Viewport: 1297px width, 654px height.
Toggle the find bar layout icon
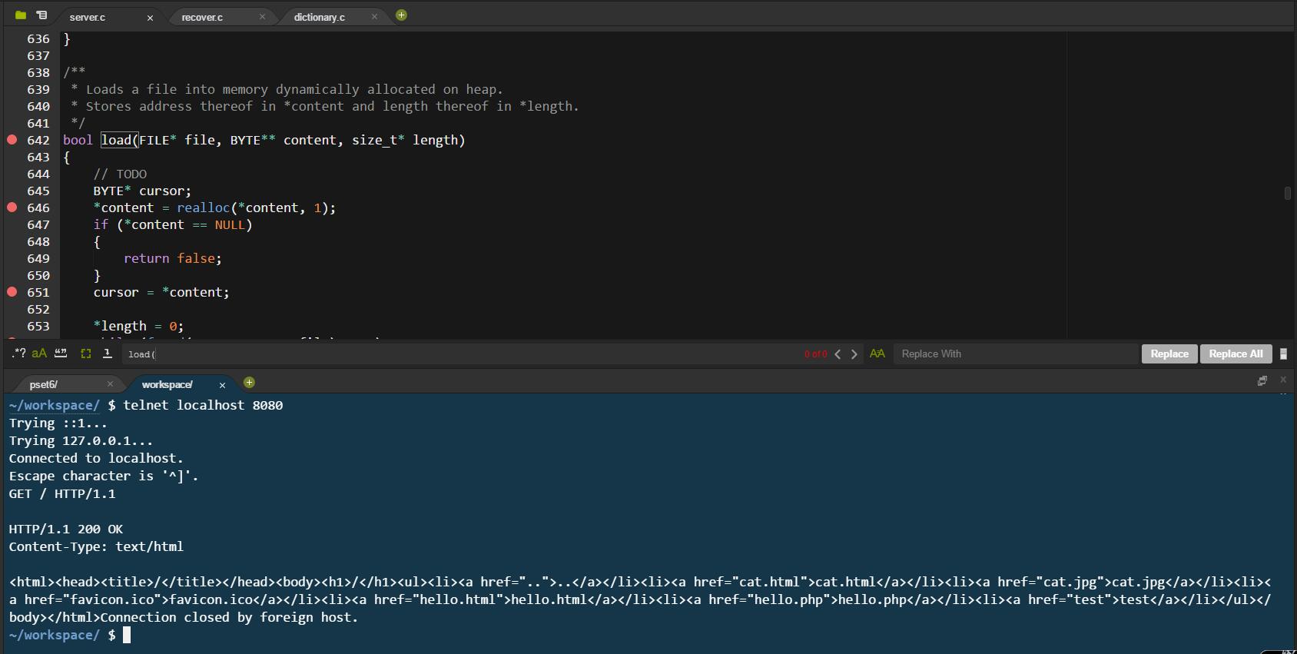coord(1283,354)
